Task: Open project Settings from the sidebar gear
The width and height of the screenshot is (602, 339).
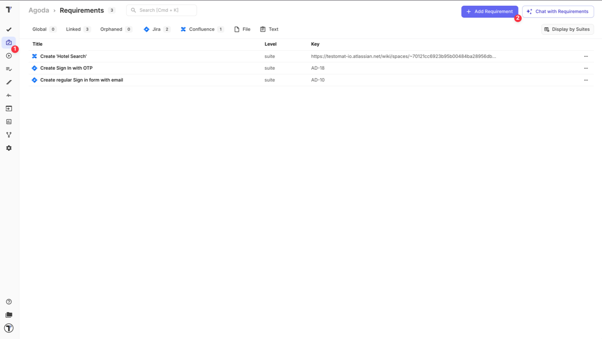Action: 8,148
